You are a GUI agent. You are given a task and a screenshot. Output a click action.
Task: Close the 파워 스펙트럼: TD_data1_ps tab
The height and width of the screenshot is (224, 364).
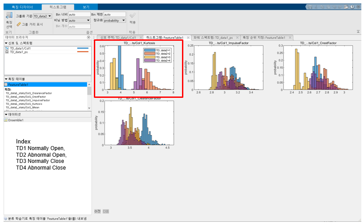[237, 38]
